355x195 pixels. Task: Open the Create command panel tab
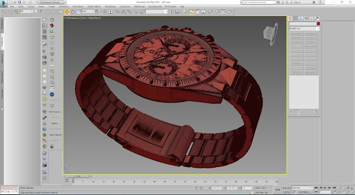pyautogui.click(x=290, y=18)
